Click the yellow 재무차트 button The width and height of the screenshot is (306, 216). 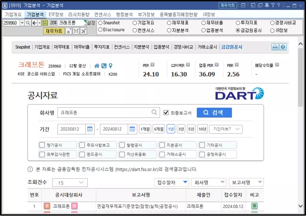(x=54, y=31)
